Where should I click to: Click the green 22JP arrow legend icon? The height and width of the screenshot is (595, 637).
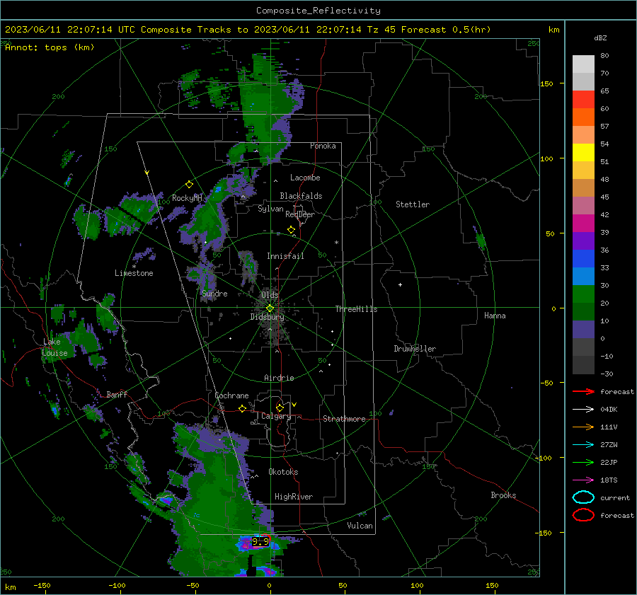(x=583, y=462)
